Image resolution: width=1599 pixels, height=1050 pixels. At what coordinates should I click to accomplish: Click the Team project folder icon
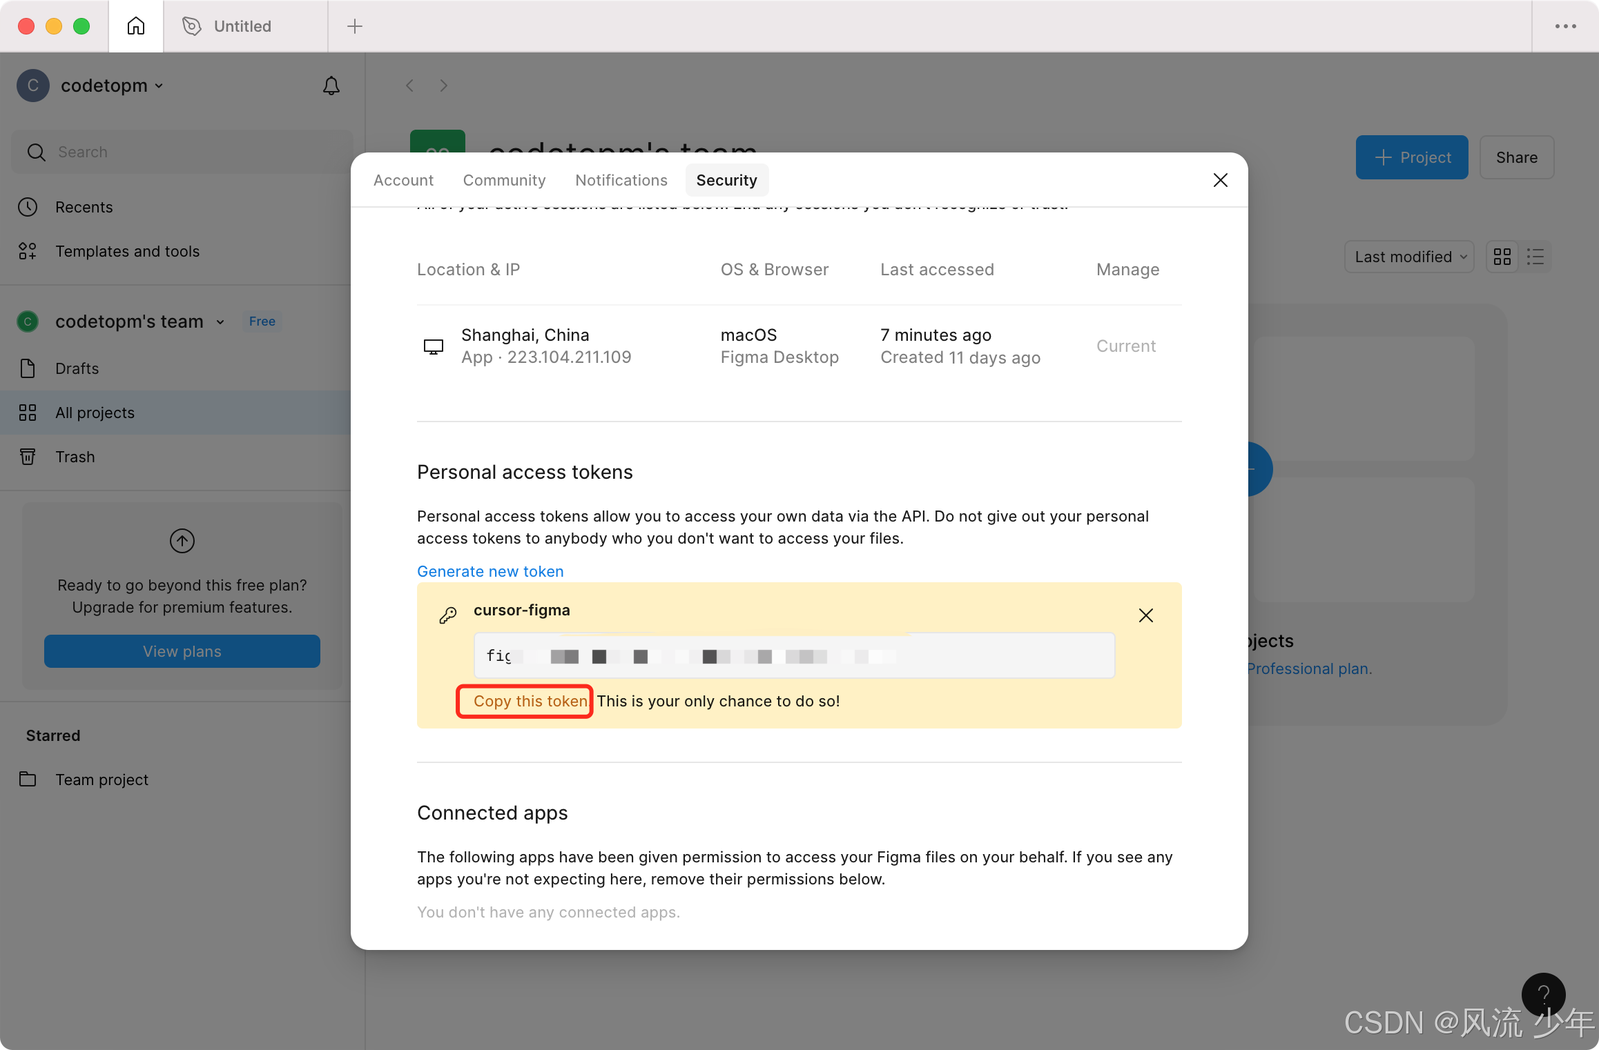click(x=28, y=780)
